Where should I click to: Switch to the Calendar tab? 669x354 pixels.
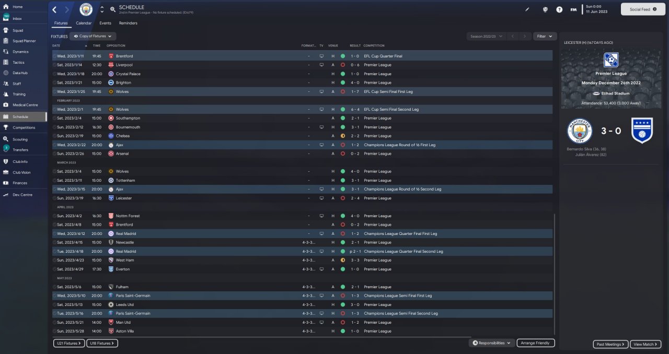click(84, 23)
